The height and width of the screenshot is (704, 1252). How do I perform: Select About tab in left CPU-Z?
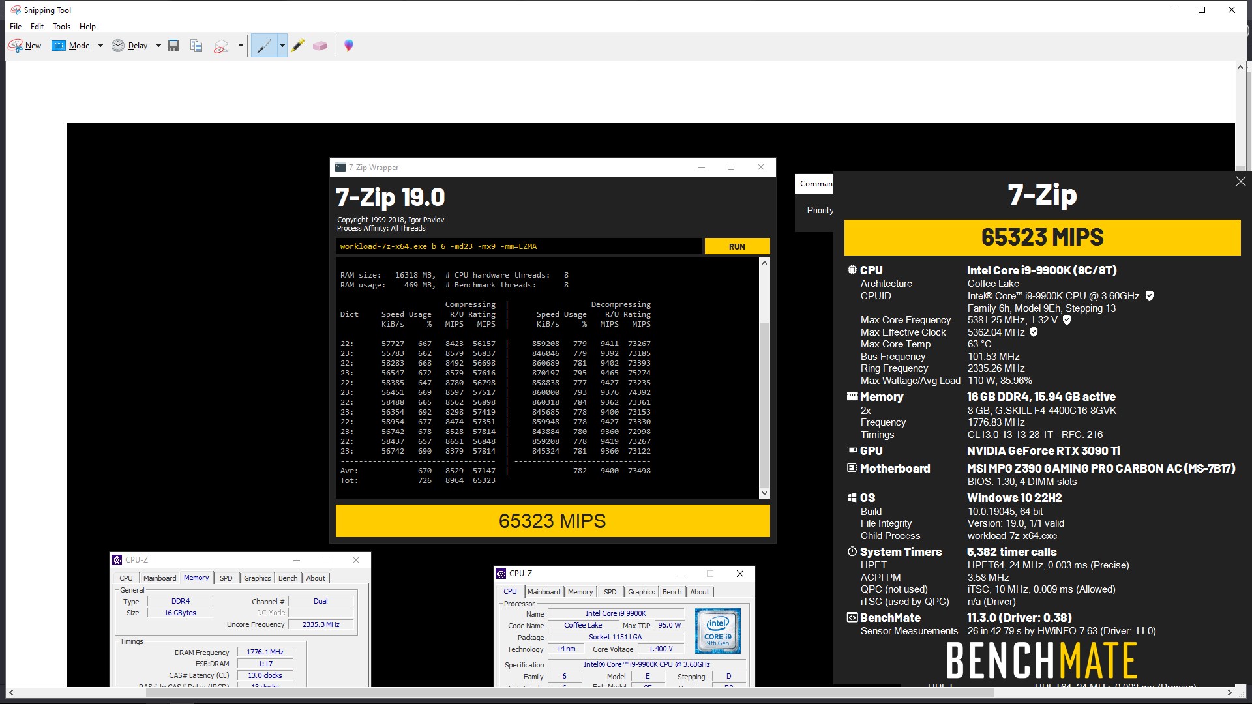316,578
